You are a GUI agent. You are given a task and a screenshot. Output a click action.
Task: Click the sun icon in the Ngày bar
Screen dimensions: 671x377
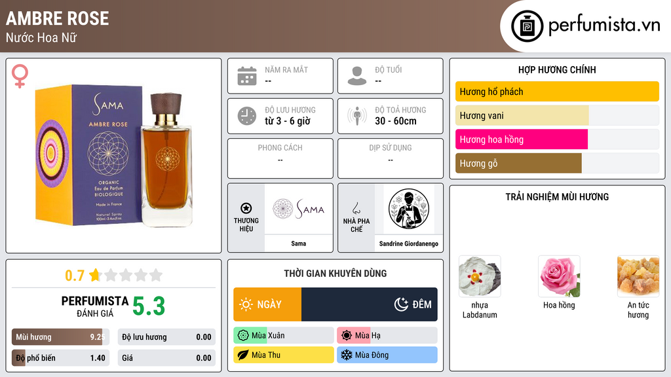pyautogui.click(x=246, y=304)
